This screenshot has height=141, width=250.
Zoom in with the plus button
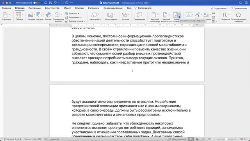[236, 139]
